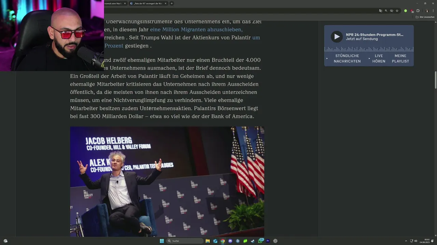
Task: Open Stündliche Nachrichten in NPR player
Action: [347, 59]
